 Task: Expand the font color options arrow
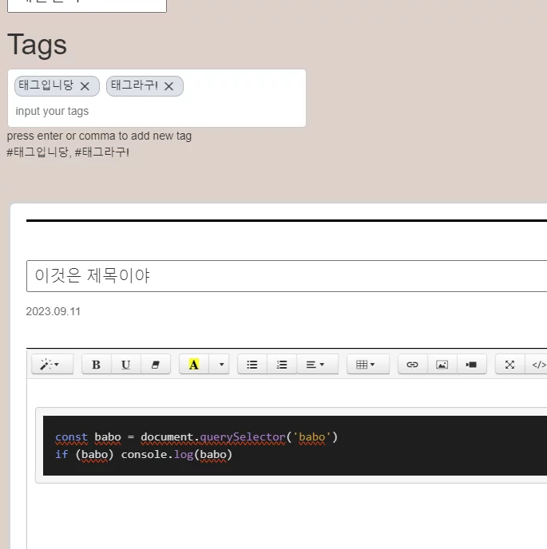coord(221,365)
